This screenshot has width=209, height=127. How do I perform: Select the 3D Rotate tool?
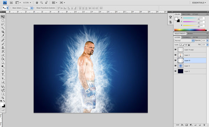(3, 87)
